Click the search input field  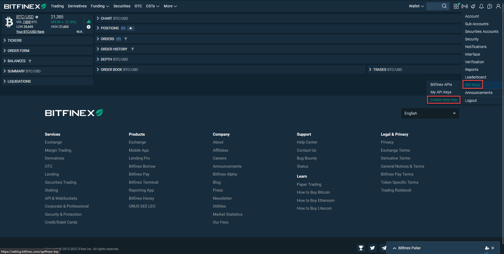tap(436, 6)
